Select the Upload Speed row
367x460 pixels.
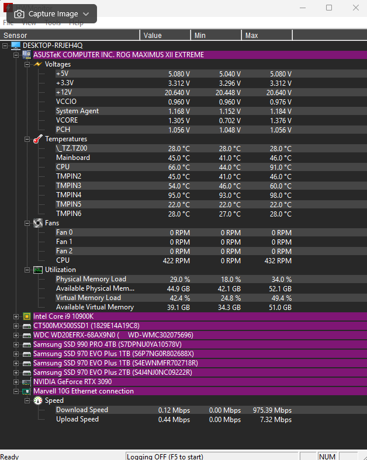(211, 420)
